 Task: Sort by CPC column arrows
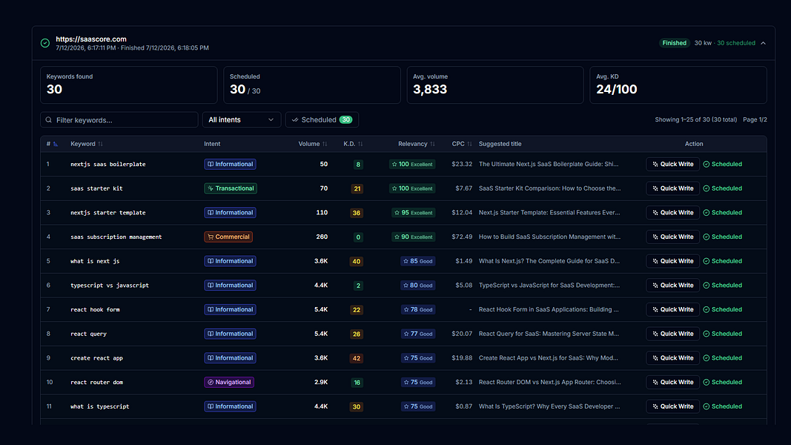(470, 144)
